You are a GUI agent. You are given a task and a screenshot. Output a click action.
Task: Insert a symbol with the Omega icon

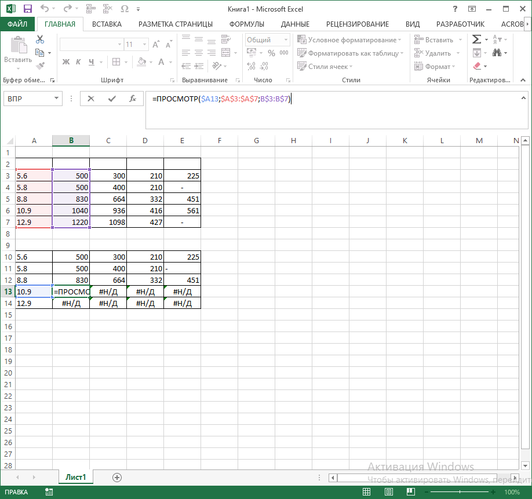(125, 9)
